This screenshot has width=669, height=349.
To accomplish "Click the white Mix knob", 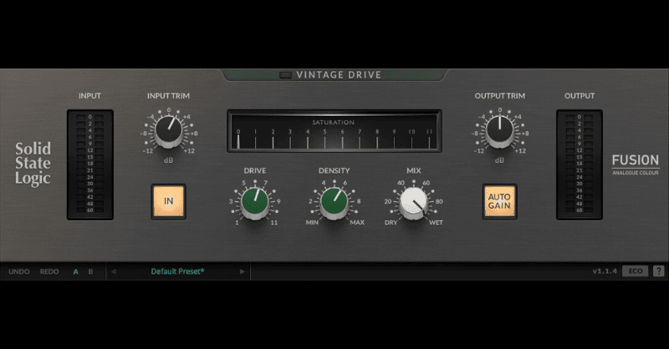I will click(413, 200).
